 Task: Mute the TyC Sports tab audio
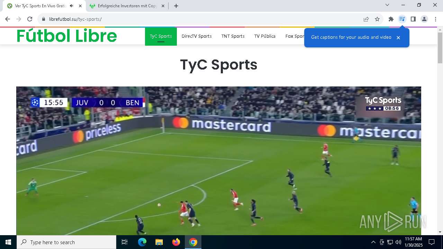click(x=71, y=6)
